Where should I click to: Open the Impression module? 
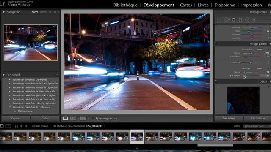(x=252, y=5)
